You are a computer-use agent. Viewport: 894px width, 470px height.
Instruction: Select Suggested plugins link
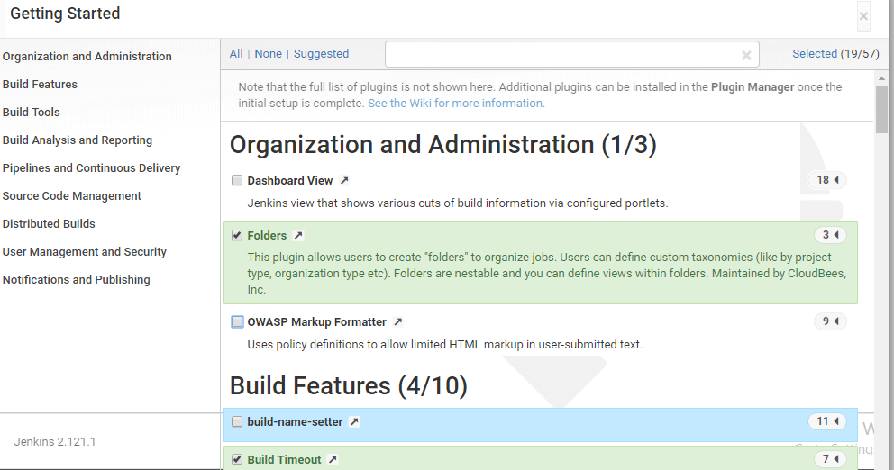click(x=321, y=54)
